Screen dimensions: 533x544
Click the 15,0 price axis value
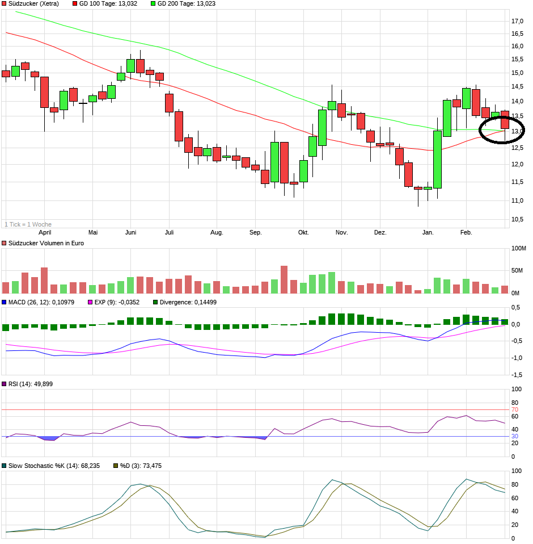click(517, 73)
